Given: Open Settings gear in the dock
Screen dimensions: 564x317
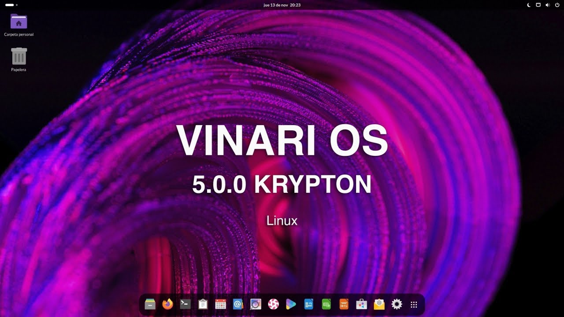Looking at the screenshot, I should pos(397,304).
